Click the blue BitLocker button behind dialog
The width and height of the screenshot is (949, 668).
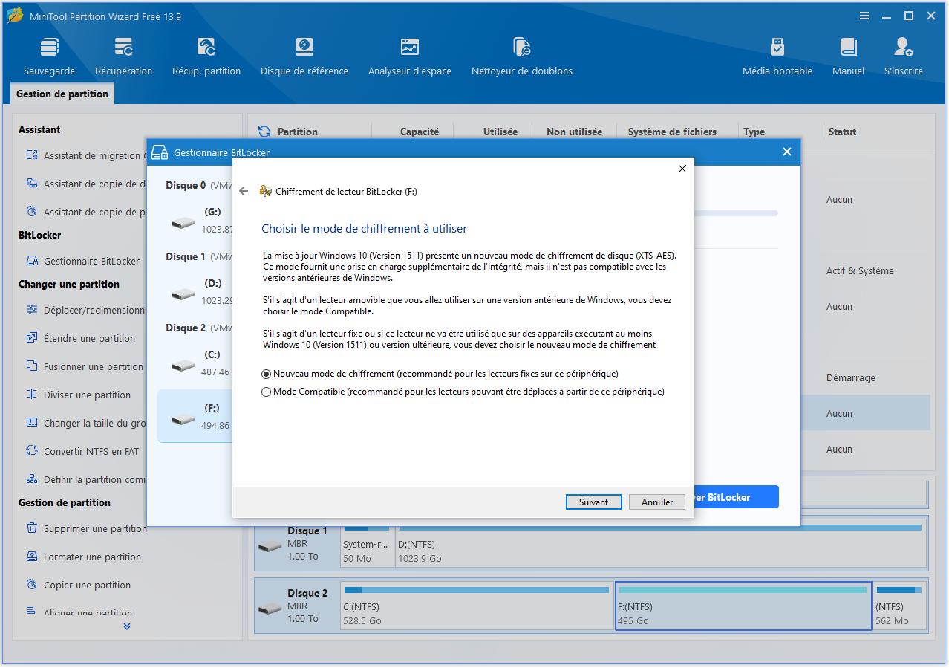[x=737, y=497]
